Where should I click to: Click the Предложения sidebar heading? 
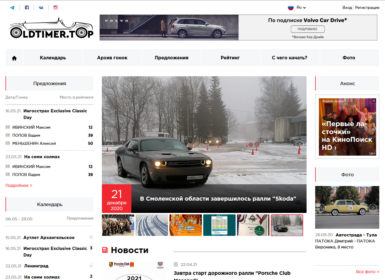[50, 83]
